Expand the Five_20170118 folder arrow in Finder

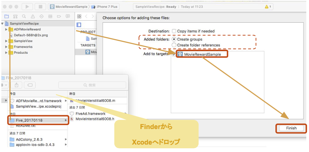[x=66, y=120]
